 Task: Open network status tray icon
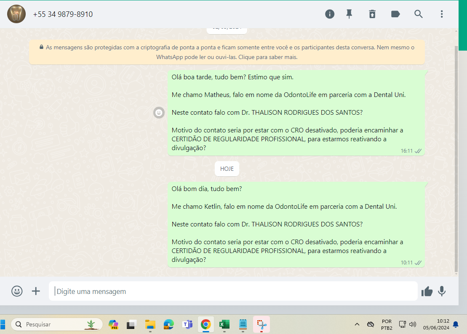pyautogui.click(x=403, y=324)
